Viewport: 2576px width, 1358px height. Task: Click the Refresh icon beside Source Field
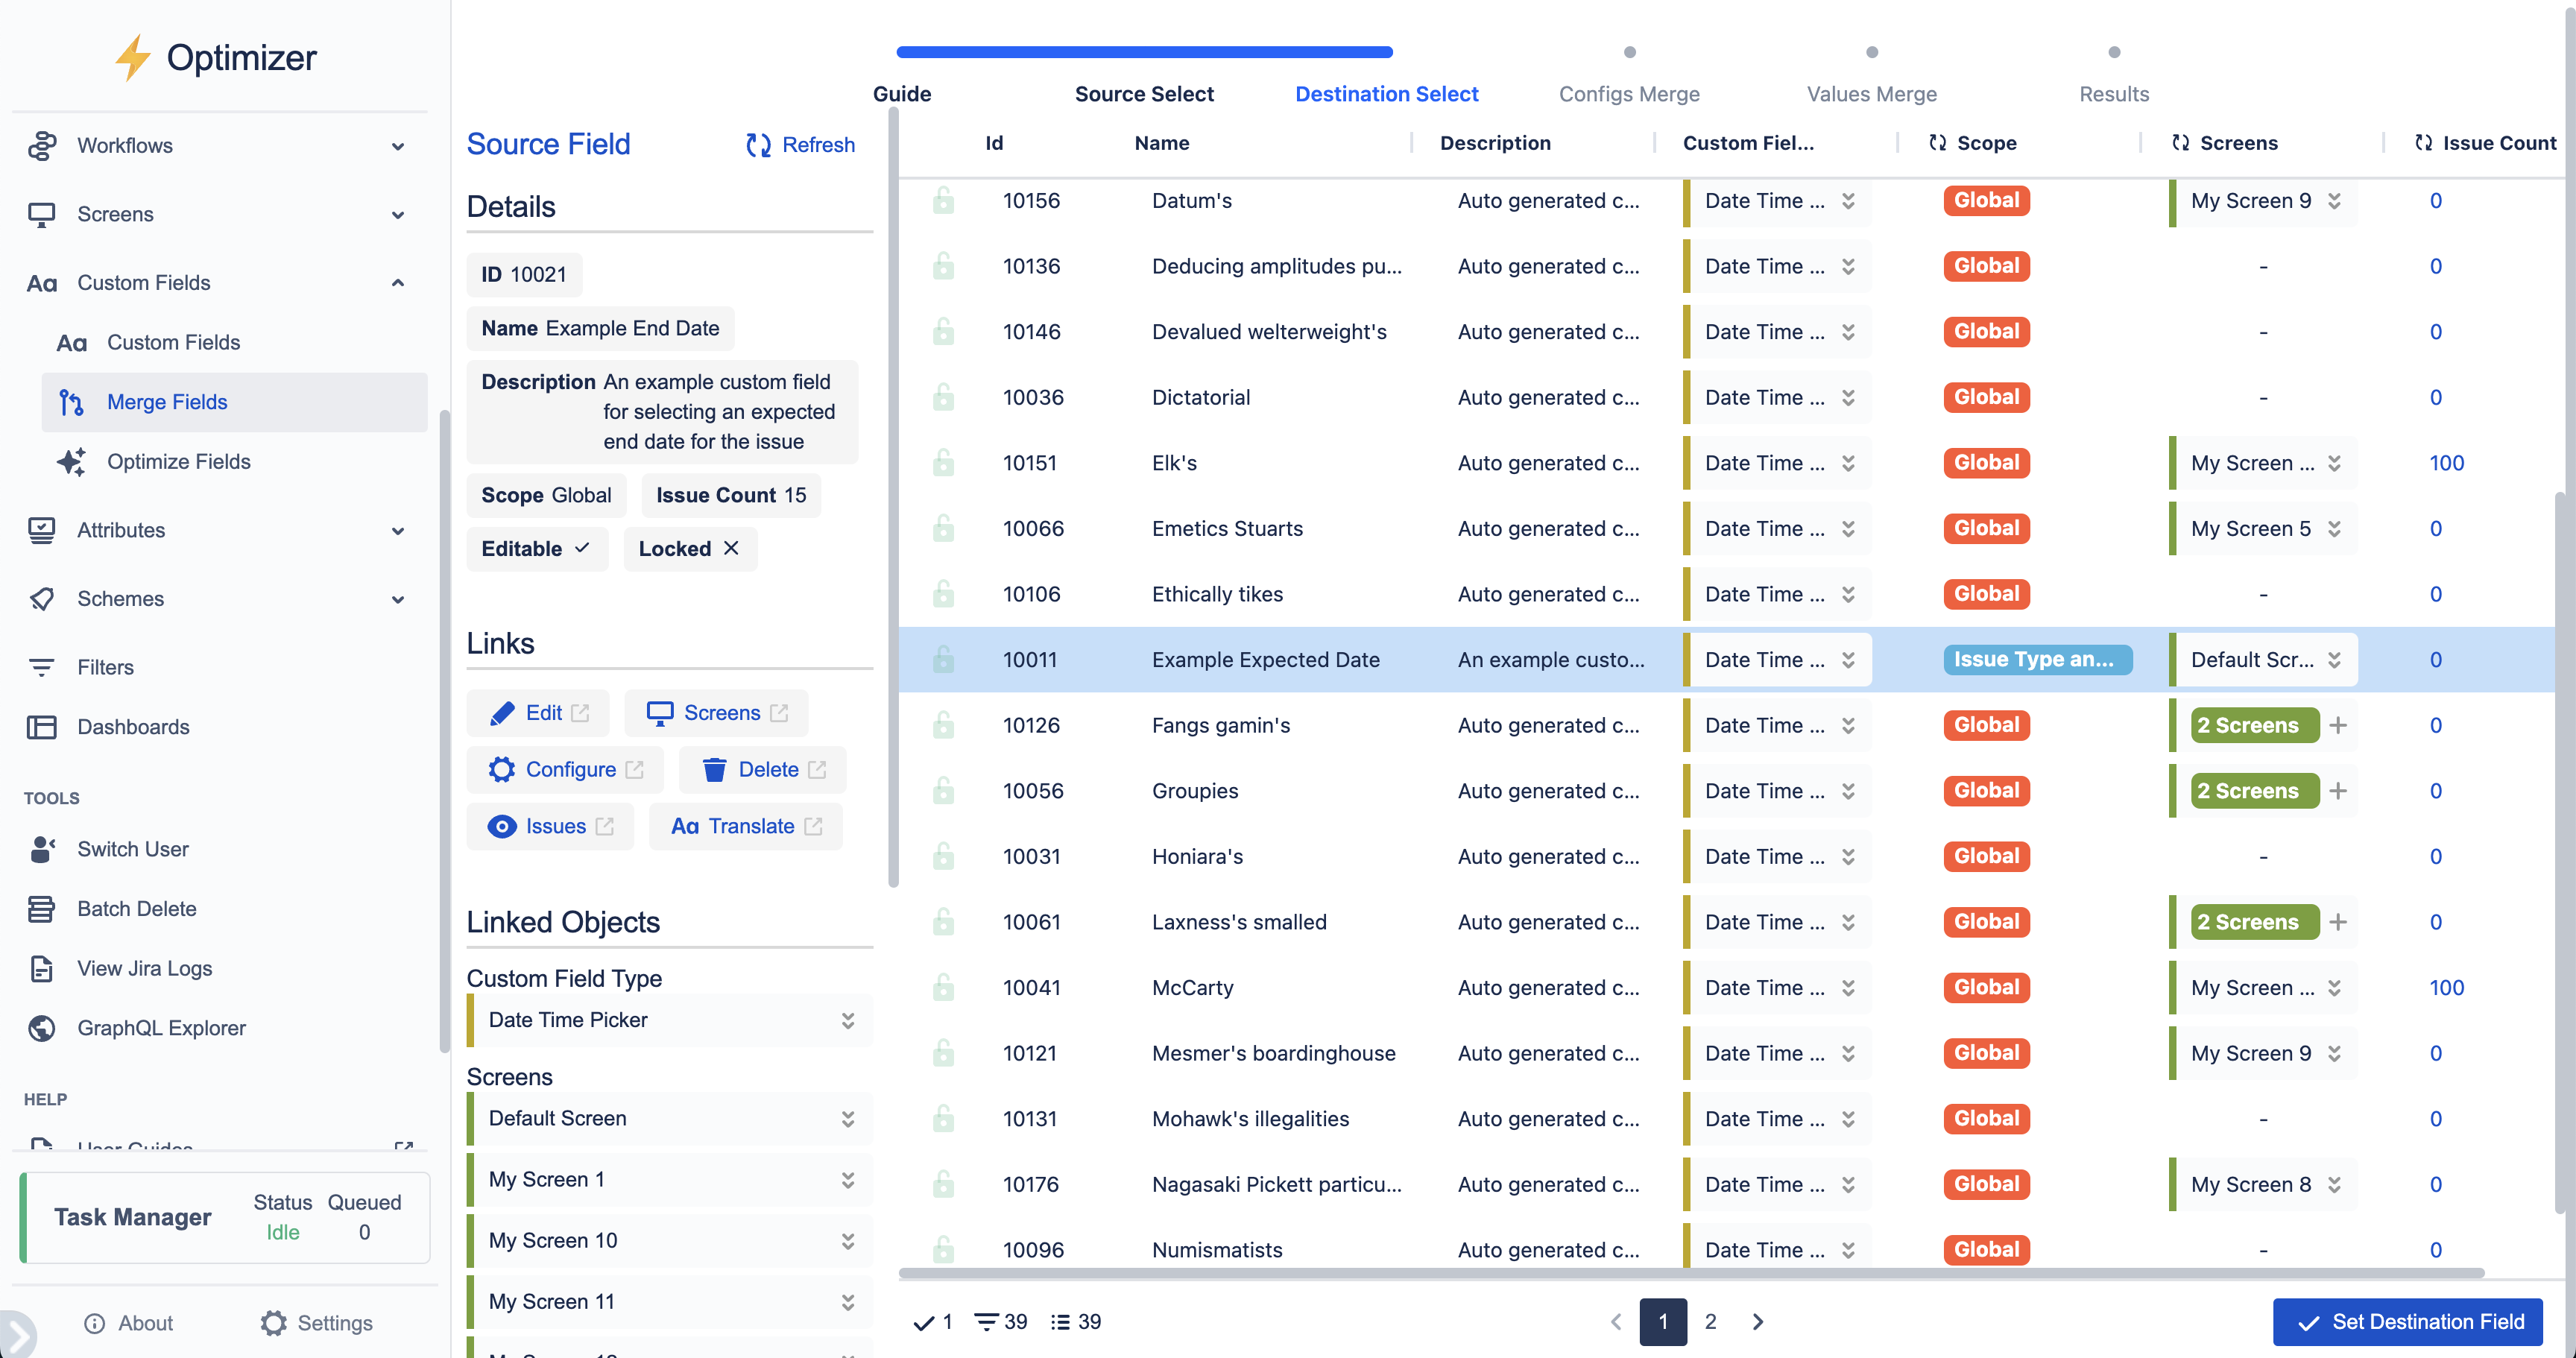click(759, 145)
